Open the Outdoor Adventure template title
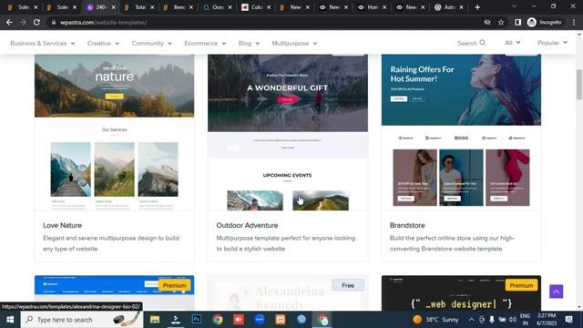583x328 pixels. click(x=247, y=225)
